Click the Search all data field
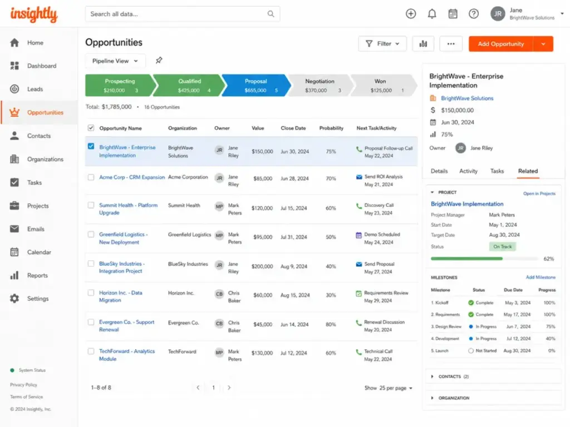Viewport: 570px width, 427px height. click(x=183, y=14)
